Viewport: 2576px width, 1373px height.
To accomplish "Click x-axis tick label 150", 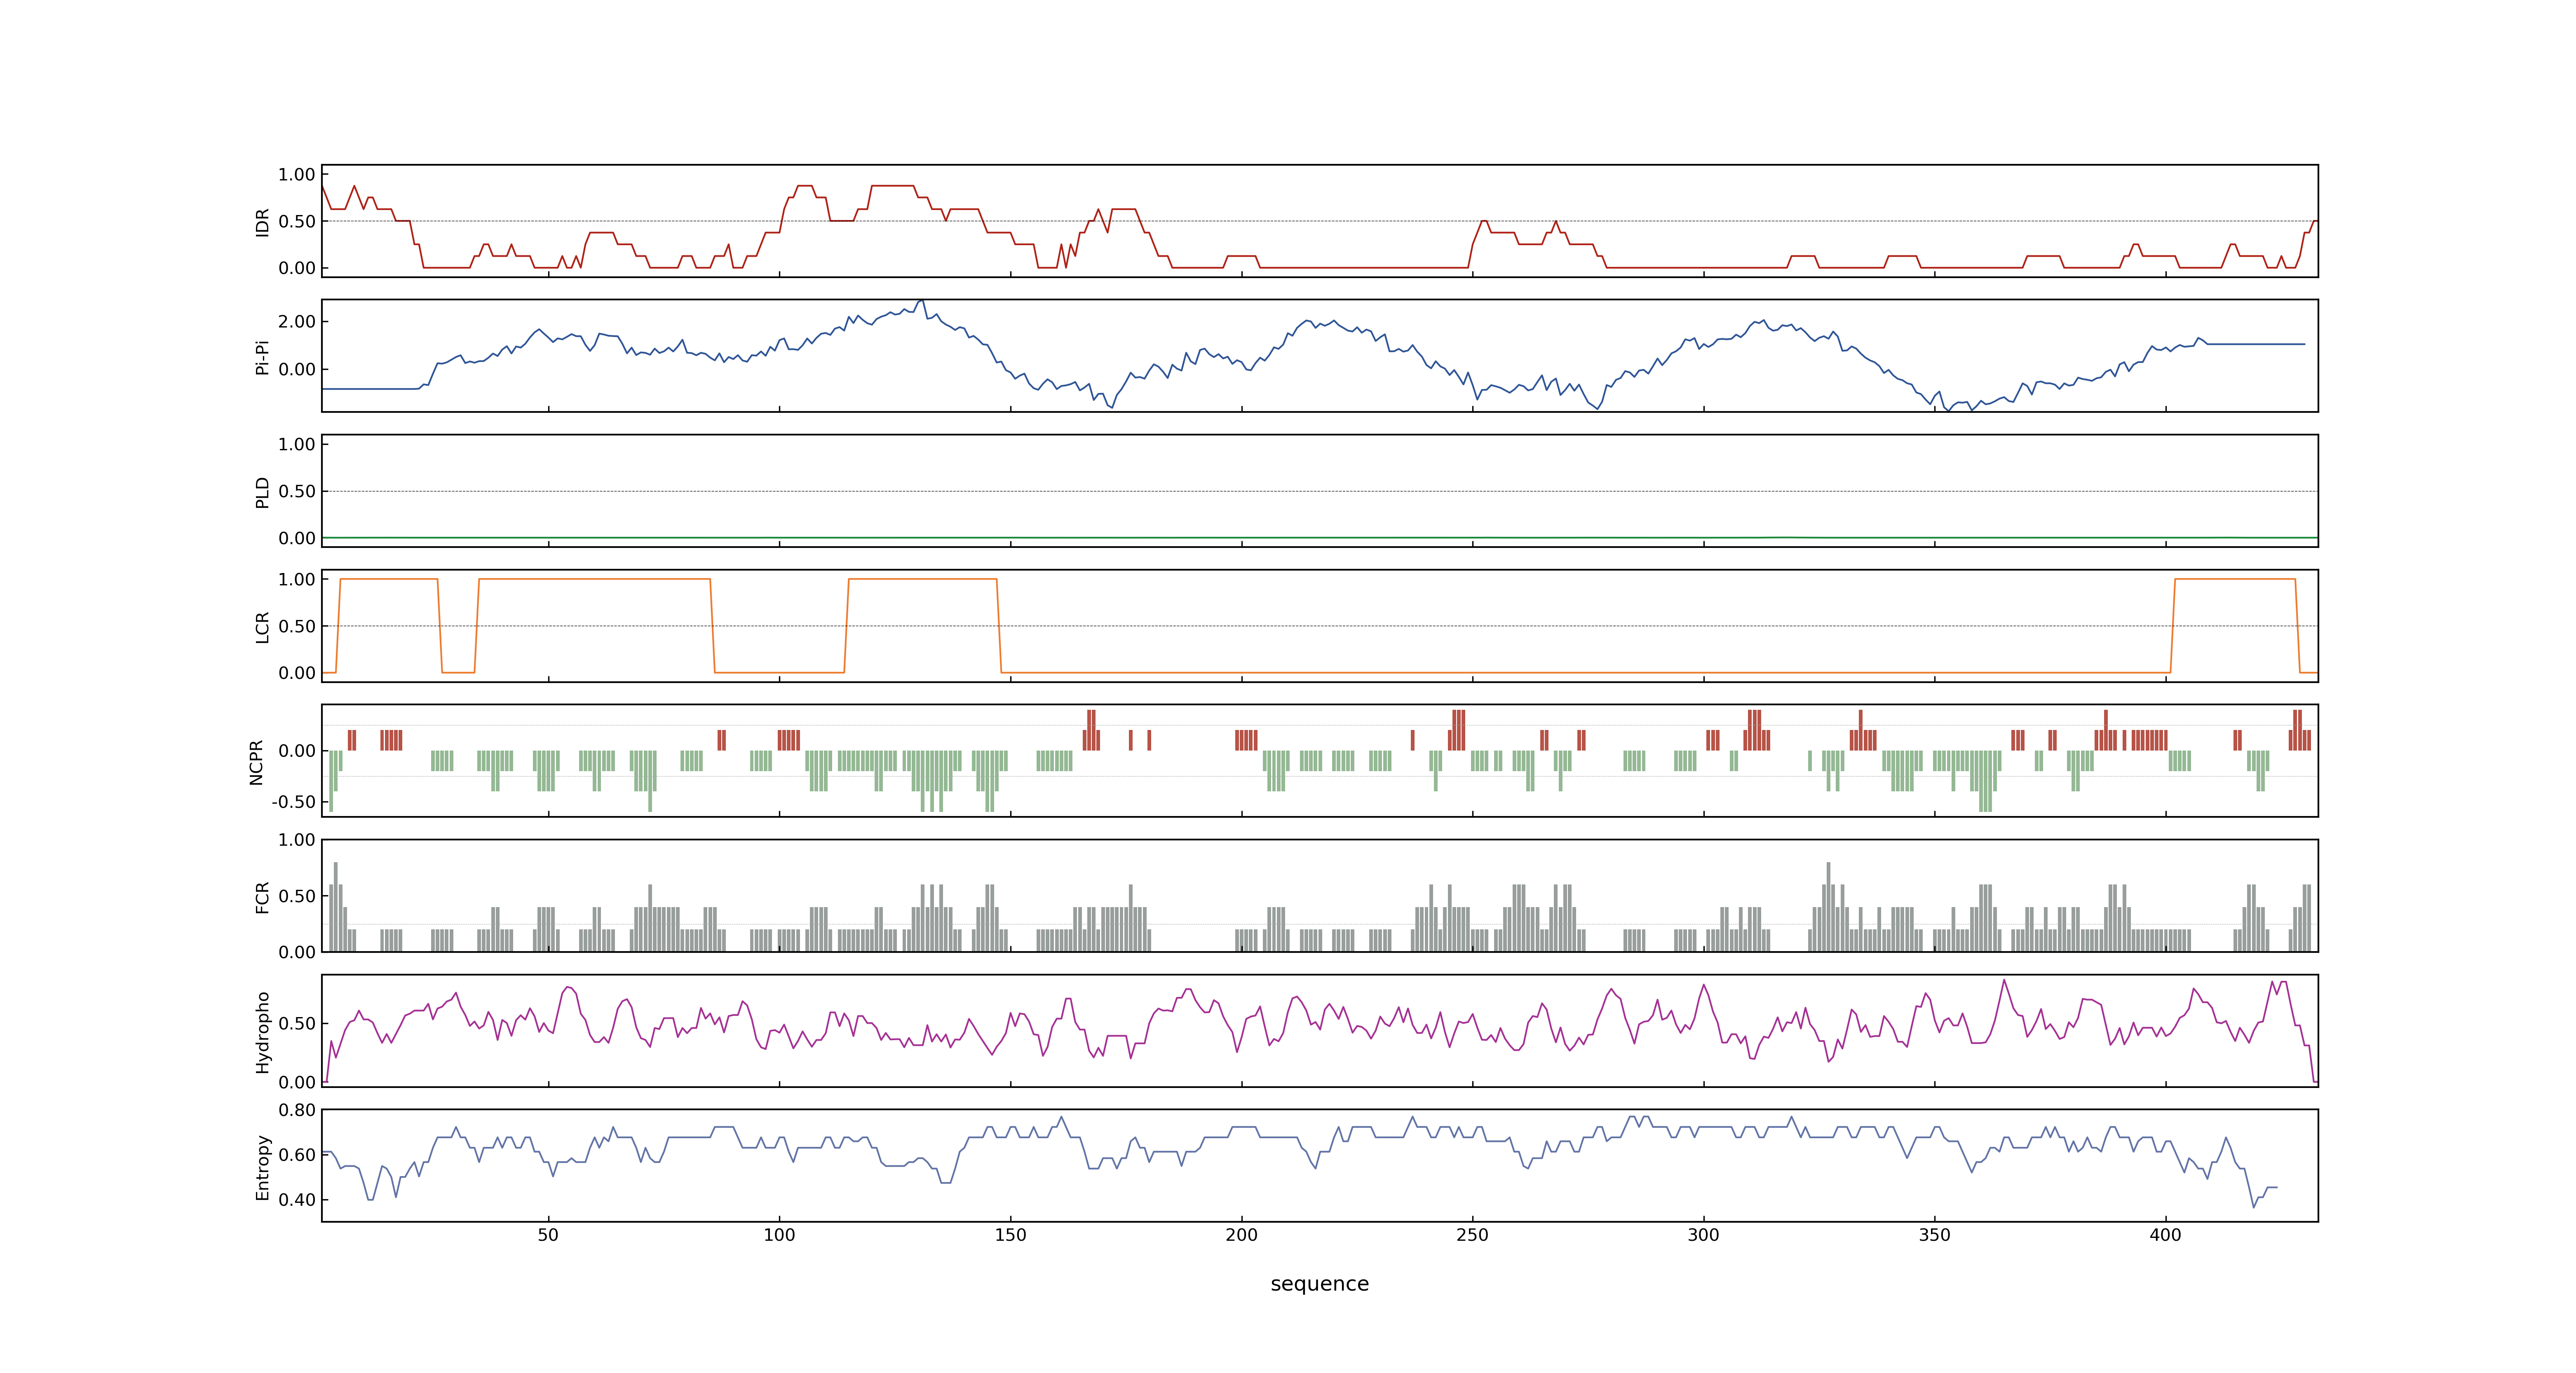I will point(1010,1235).
